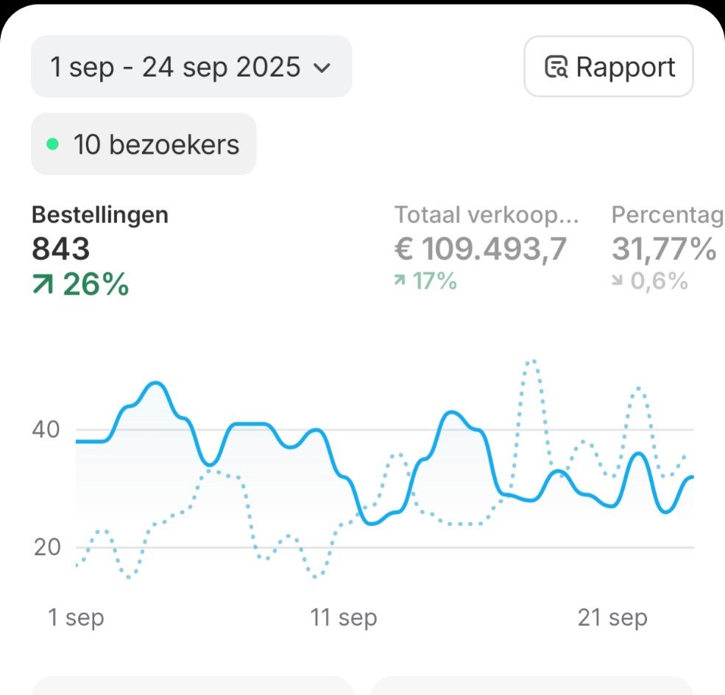
Task: Click the 843 orders value
Action: pos(61,250)
